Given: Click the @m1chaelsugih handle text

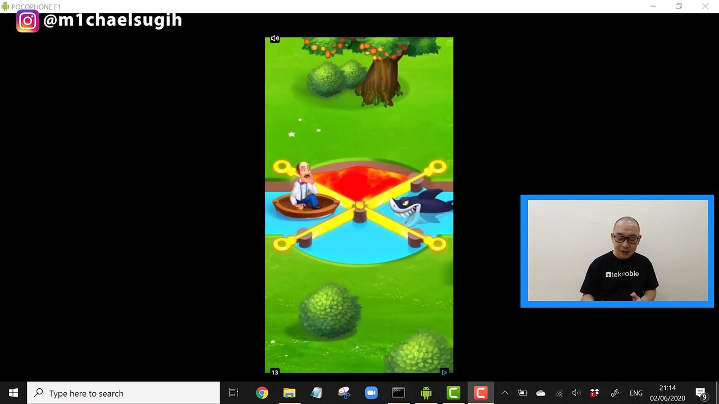Looking at the screenshot, I should 112,20.
